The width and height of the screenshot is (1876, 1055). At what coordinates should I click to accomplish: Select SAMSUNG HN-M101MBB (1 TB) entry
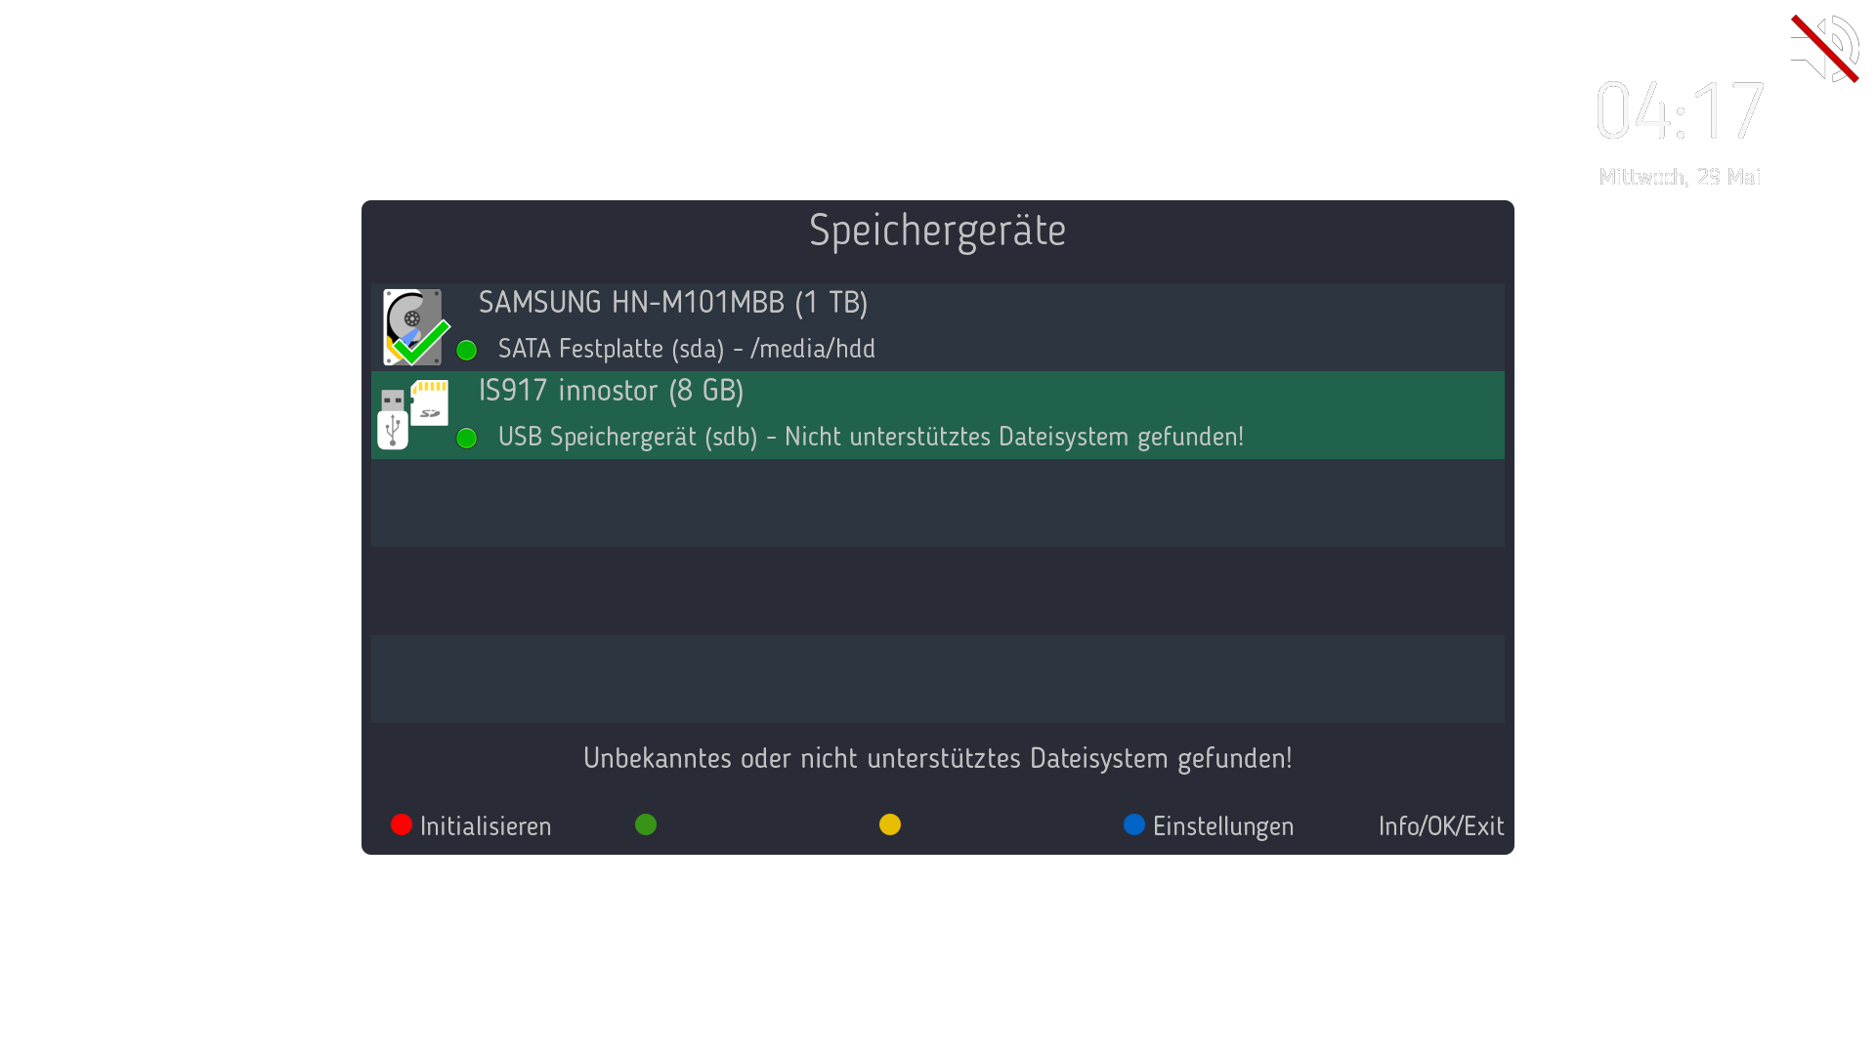[x=672, y=303]
